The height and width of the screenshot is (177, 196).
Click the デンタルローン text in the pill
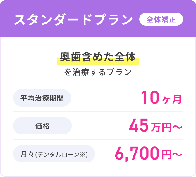(x=59, y=154)
